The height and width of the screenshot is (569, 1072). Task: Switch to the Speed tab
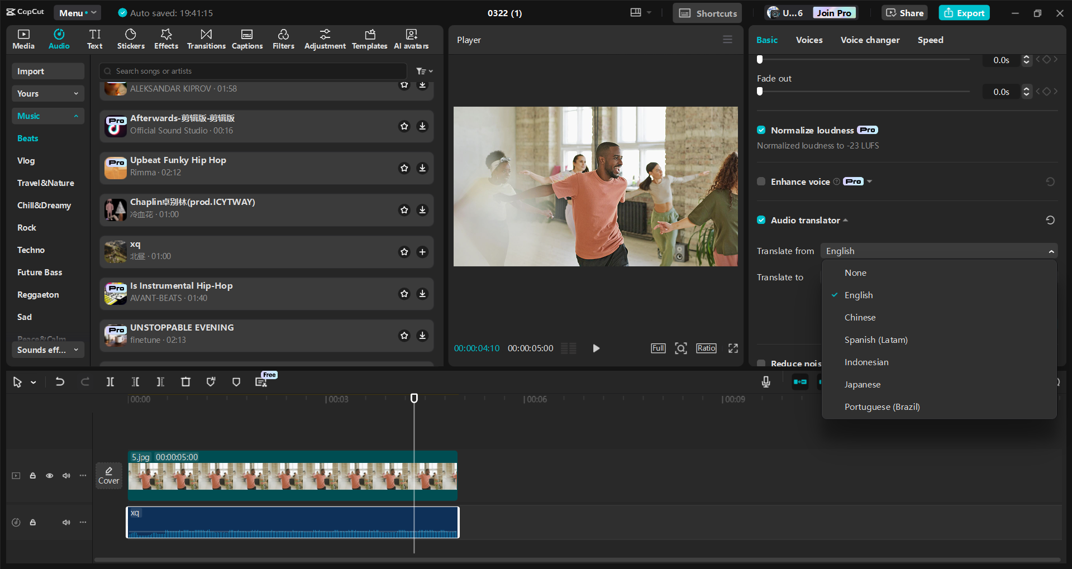930,40
